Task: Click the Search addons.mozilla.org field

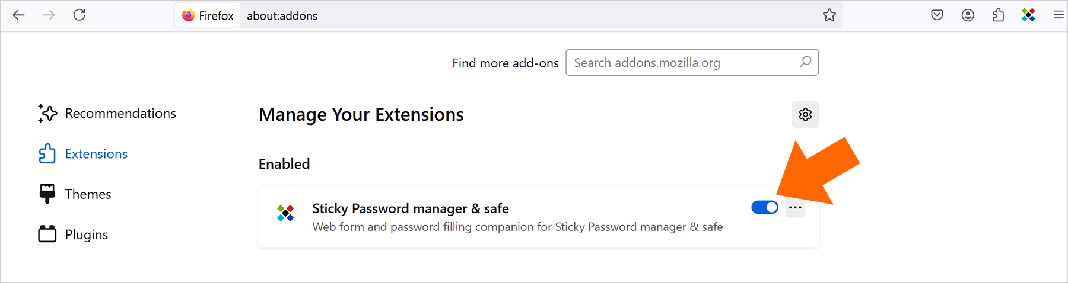Action: [x=692, y=62]
